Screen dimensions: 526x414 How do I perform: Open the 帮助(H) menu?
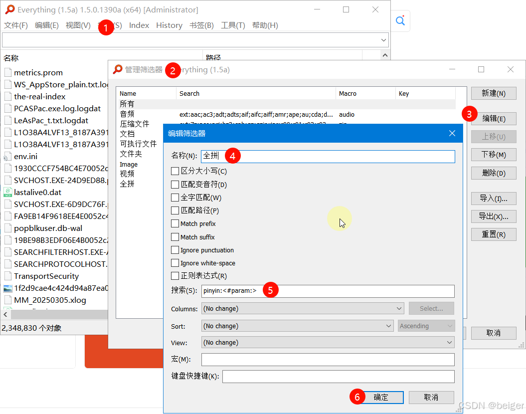tap(265, 25)
